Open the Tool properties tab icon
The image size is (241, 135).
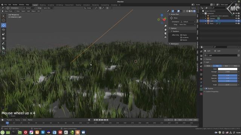point(201,52)
